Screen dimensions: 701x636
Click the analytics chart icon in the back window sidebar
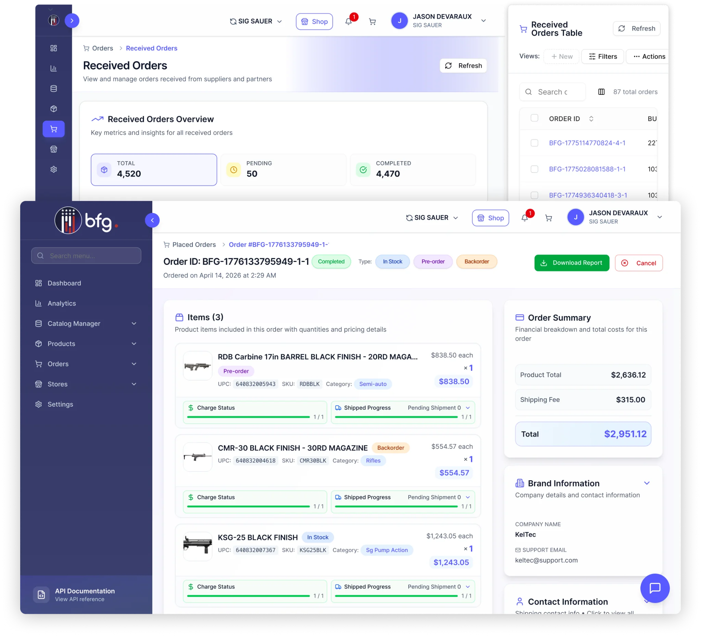53,68
